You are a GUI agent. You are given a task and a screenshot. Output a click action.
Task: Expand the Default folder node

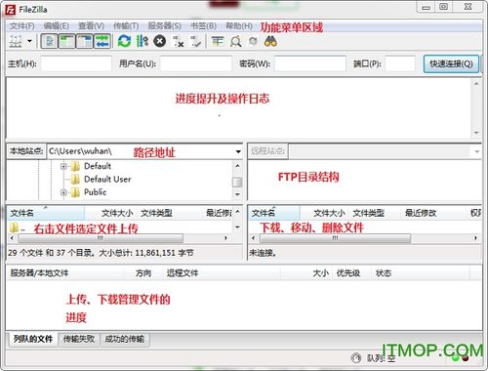63,167
